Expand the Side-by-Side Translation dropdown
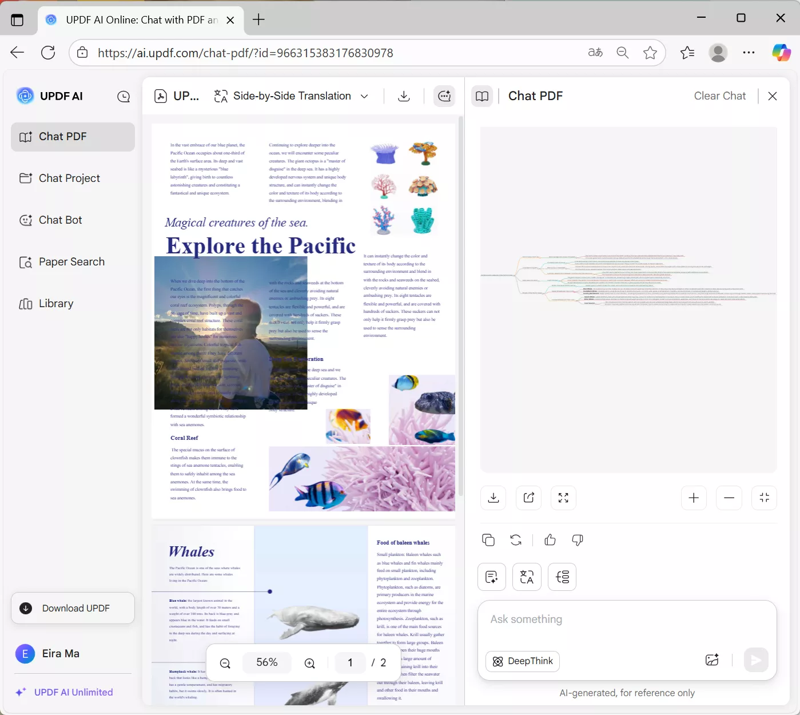The height and width of the screenshot is (715, 800). [x=364, y=96]
